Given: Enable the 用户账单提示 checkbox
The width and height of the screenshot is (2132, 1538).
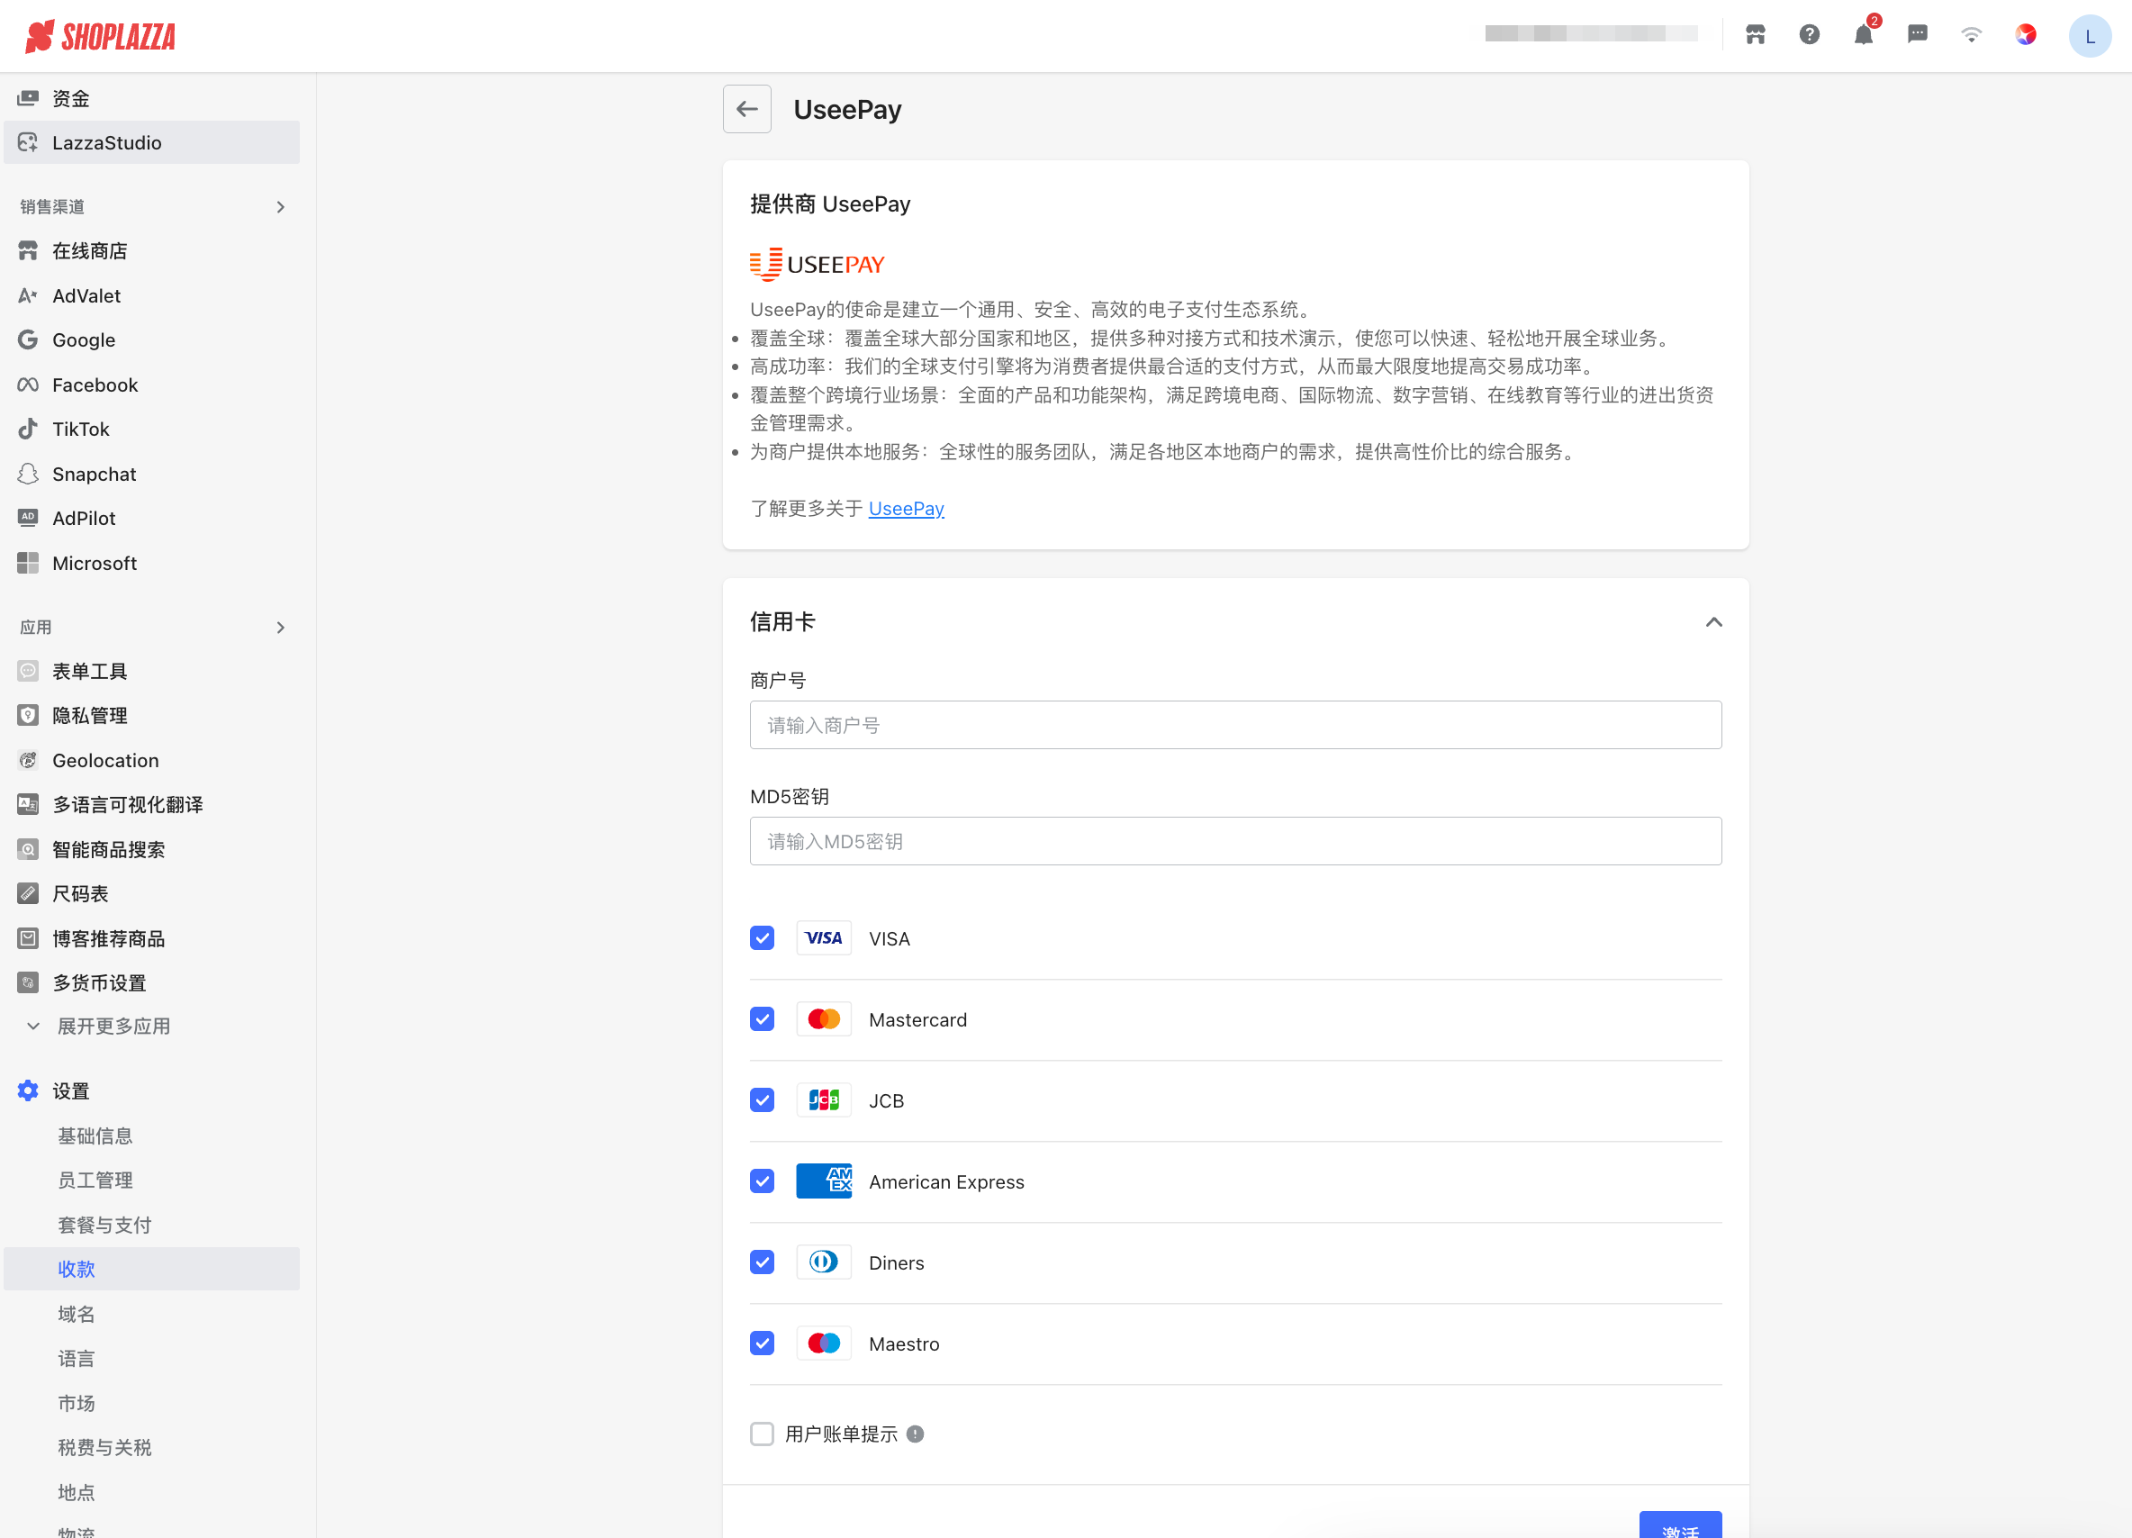Looking at the screenshot, I should click(763, 1434).
